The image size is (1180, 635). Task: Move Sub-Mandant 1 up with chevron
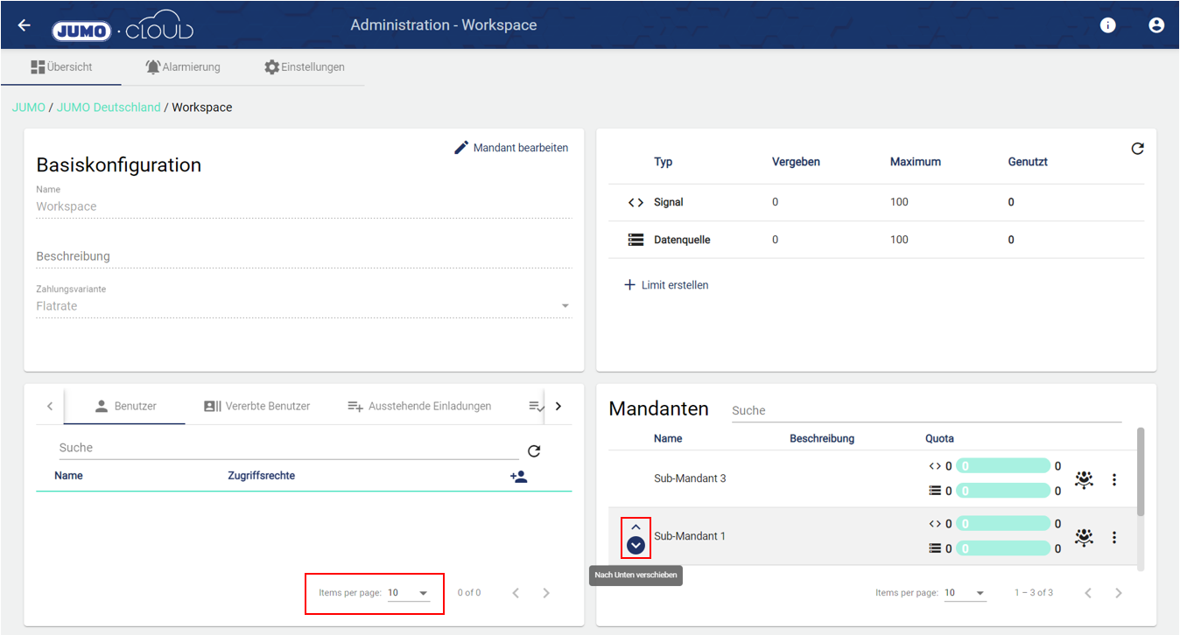click(636, 527)
